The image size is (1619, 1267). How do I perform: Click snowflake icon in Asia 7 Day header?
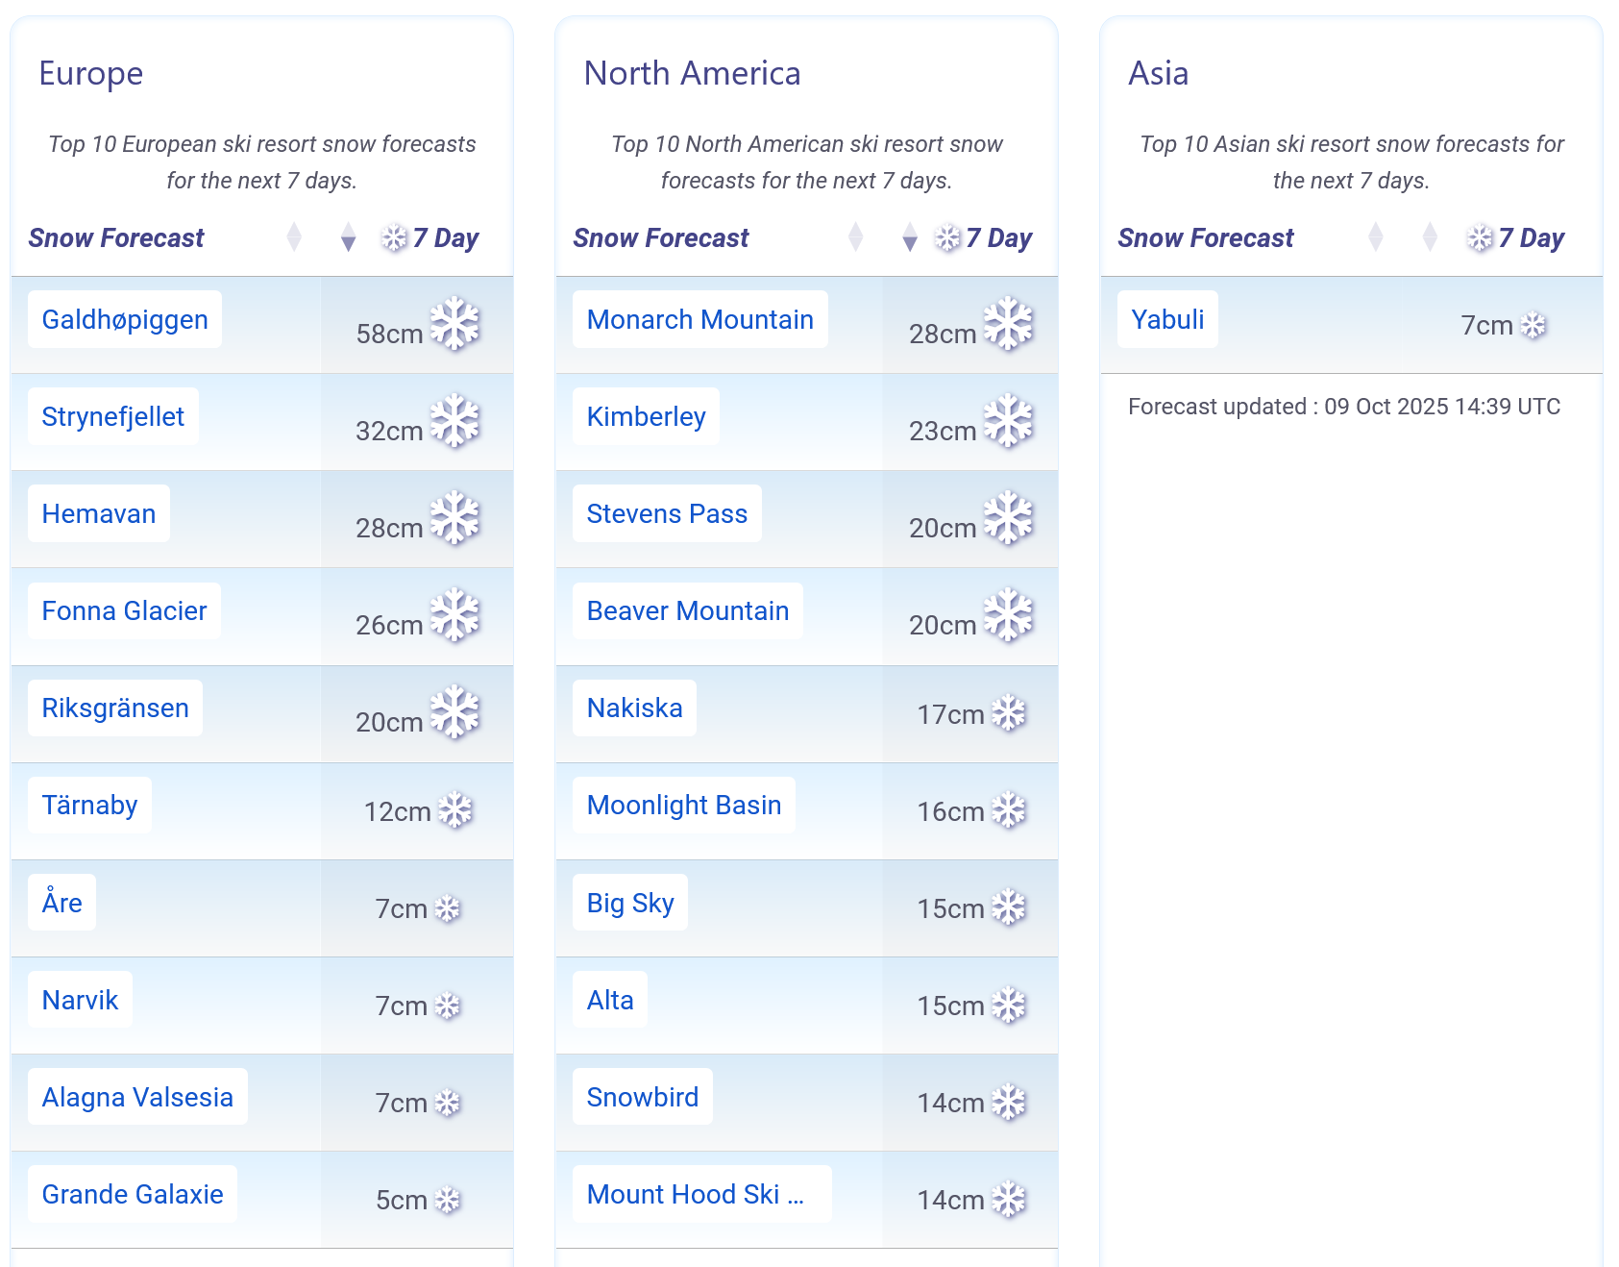(1480, 237)
